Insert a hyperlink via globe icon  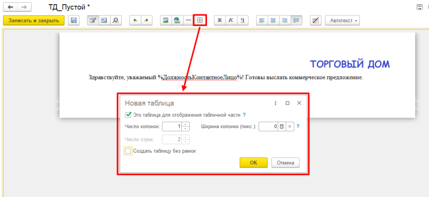click(x=177, y=21)
